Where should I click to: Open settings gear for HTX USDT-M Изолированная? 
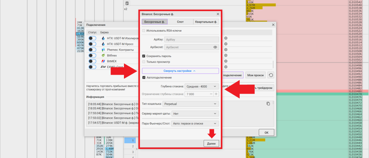click(x=226, y=38)
